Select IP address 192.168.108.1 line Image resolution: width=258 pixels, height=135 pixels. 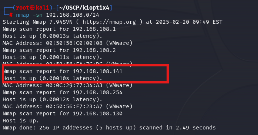pos(59,29)
